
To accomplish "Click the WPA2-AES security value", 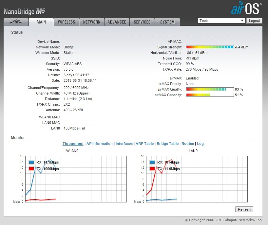I will click(72, 64).
